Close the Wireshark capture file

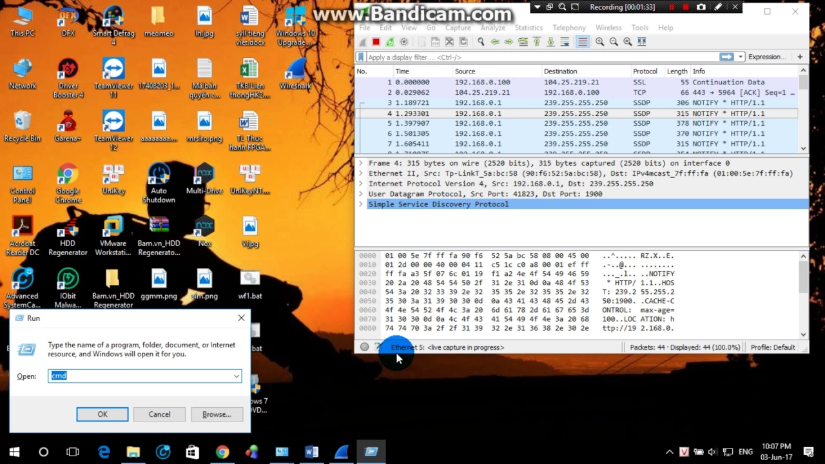pos(450,42)
